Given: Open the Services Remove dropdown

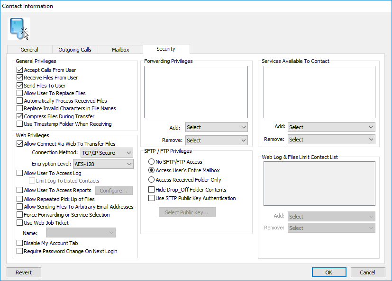Looking at the screenshot, I should tap(331, 139).
